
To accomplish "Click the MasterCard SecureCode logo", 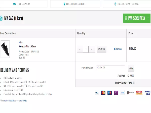I will (139, 93).
